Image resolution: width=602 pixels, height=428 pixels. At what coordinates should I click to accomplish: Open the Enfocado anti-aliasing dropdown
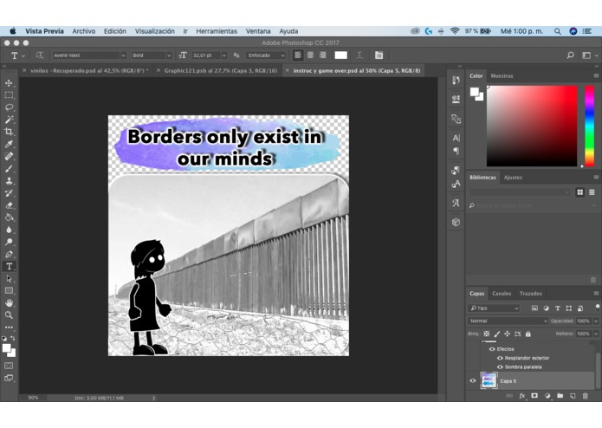coord(266,55)
